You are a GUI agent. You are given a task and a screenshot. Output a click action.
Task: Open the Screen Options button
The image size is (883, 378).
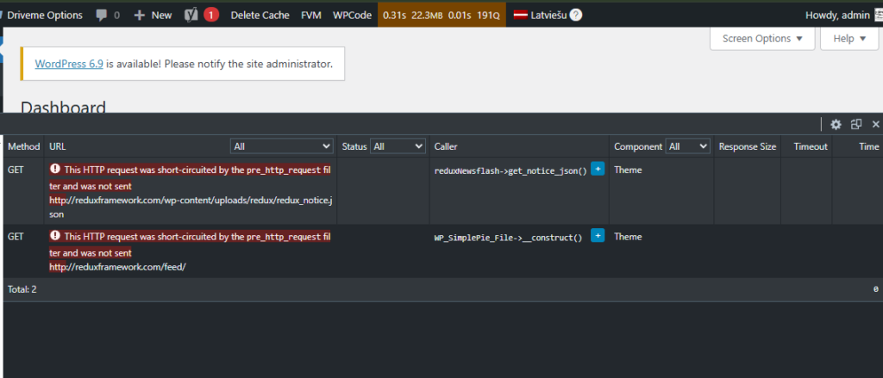tap(762, 39)
